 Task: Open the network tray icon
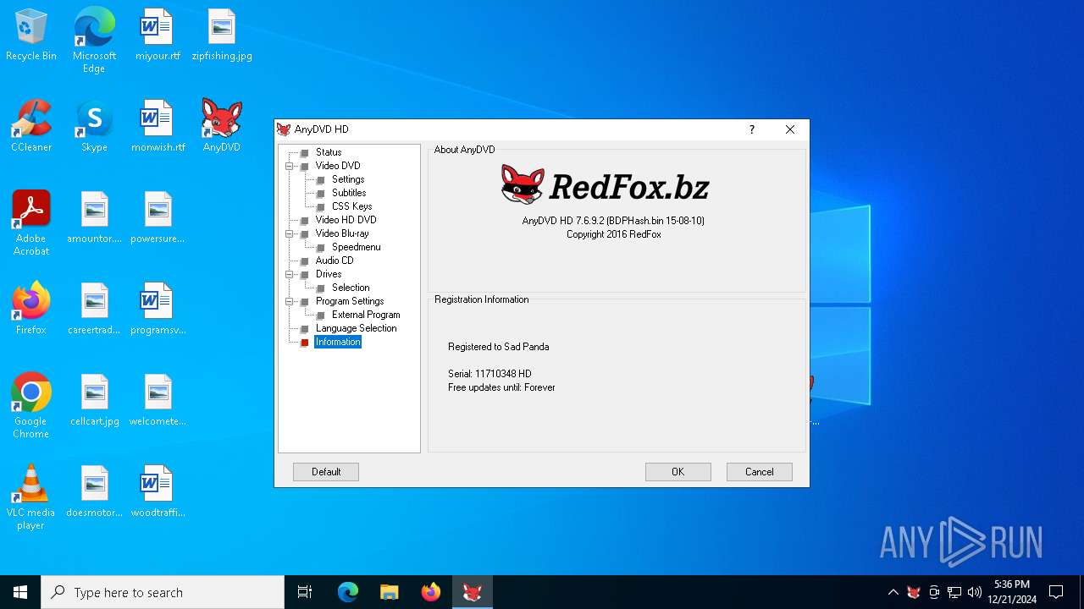pyautogui.click(x=954, y=592)
